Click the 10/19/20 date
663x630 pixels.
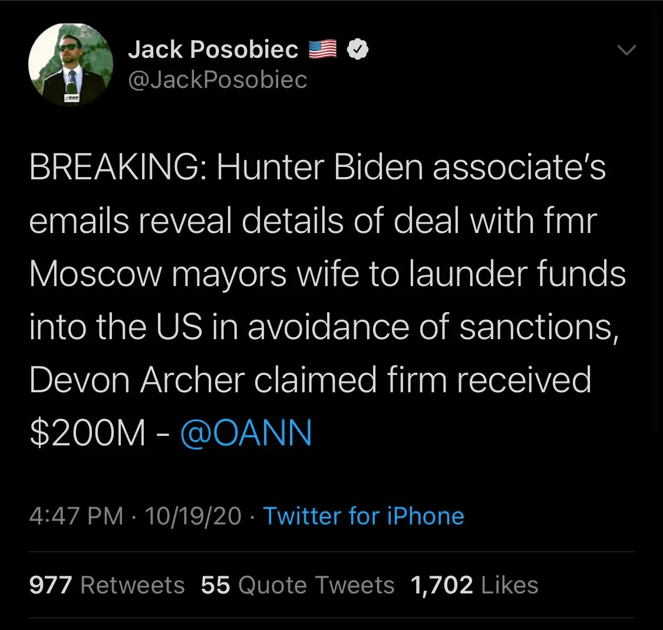coord(193,516)
